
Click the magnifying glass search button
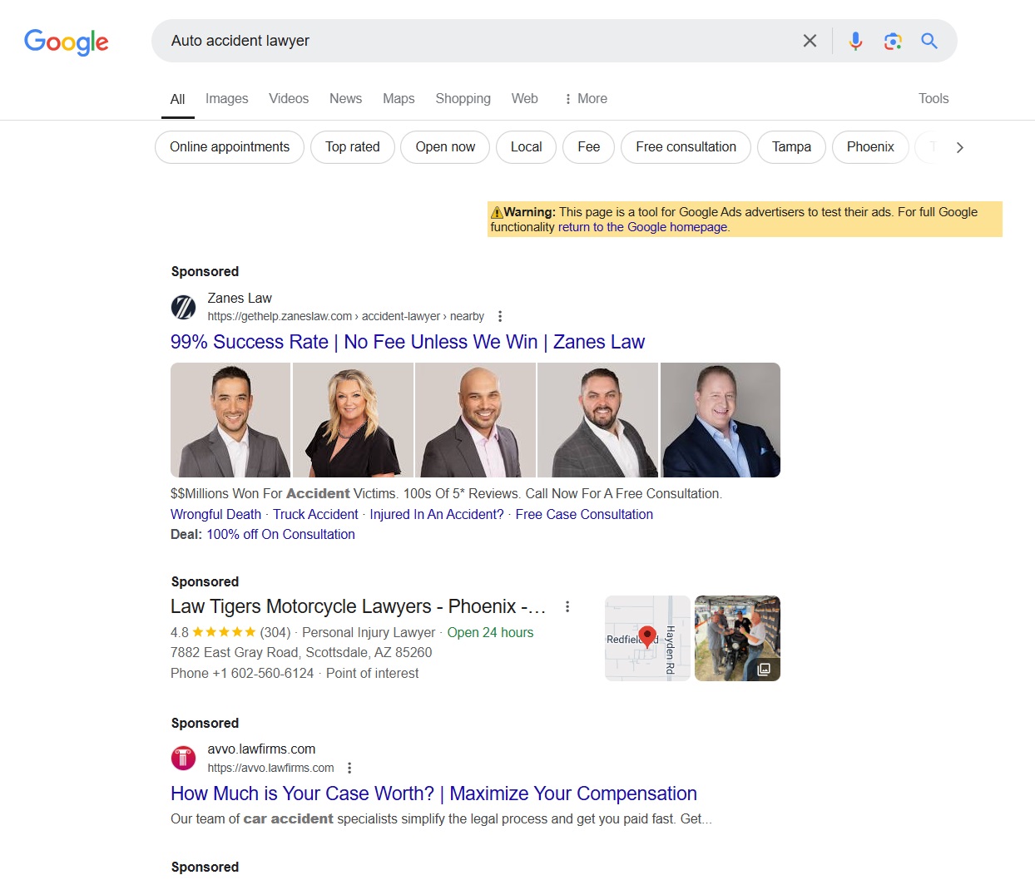pyautogui.click(x=929, y=41)
